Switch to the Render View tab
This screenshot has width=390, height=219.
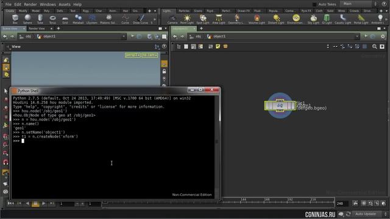click(x=37, y=29)
